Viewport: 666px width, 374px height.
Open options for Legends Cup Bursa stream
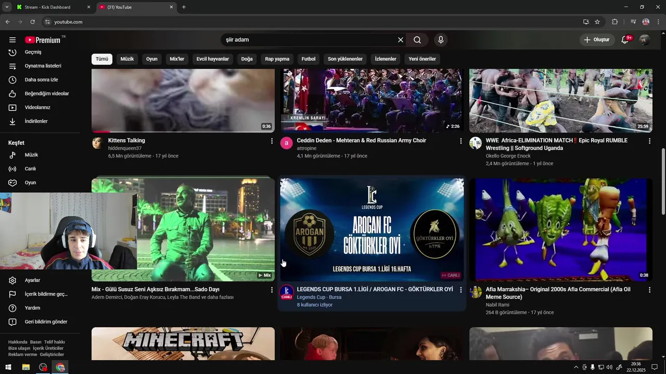point(460,290)
